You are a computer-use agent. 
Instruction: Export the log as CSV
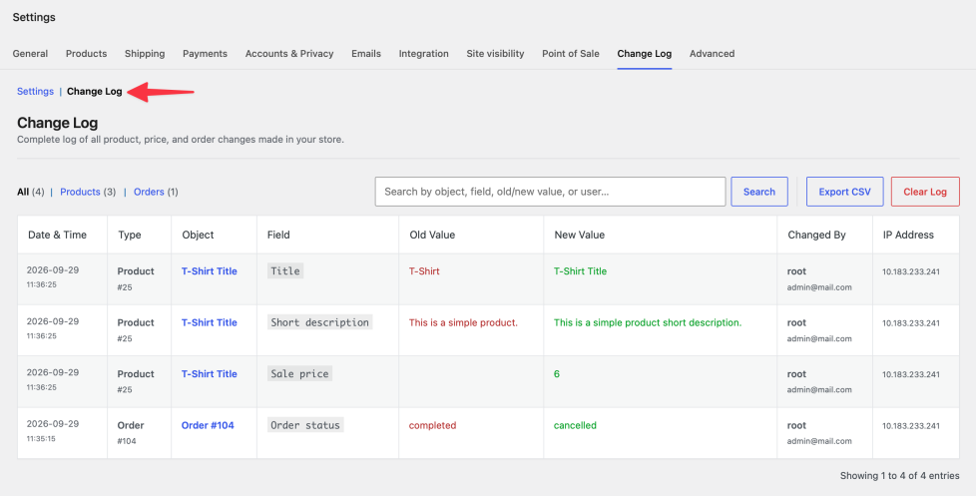(844, 192)
